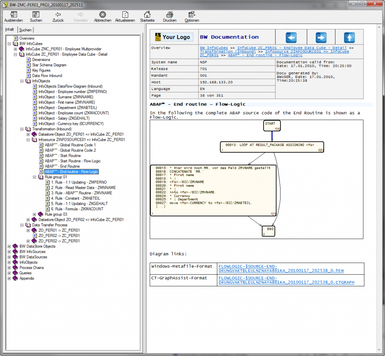385x356 pixels.
Task: Hide the navigation pane via Ausblenden
Action: point(14,16)
